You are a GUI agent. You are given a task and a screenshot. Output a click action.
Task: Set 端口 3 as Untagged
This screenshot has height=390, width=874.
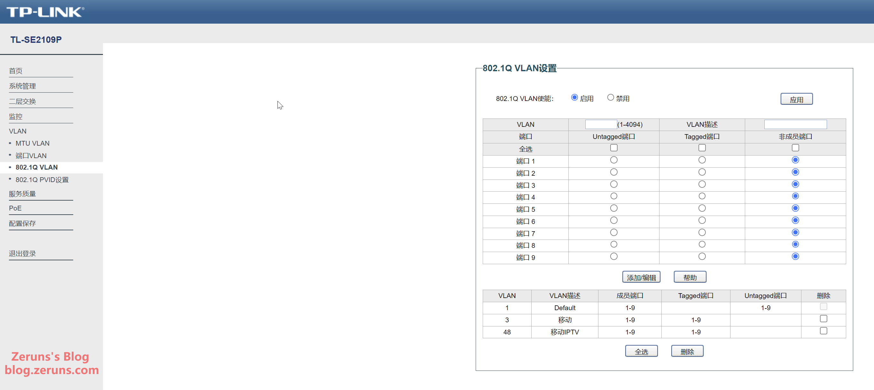click(x=614, y=184)
